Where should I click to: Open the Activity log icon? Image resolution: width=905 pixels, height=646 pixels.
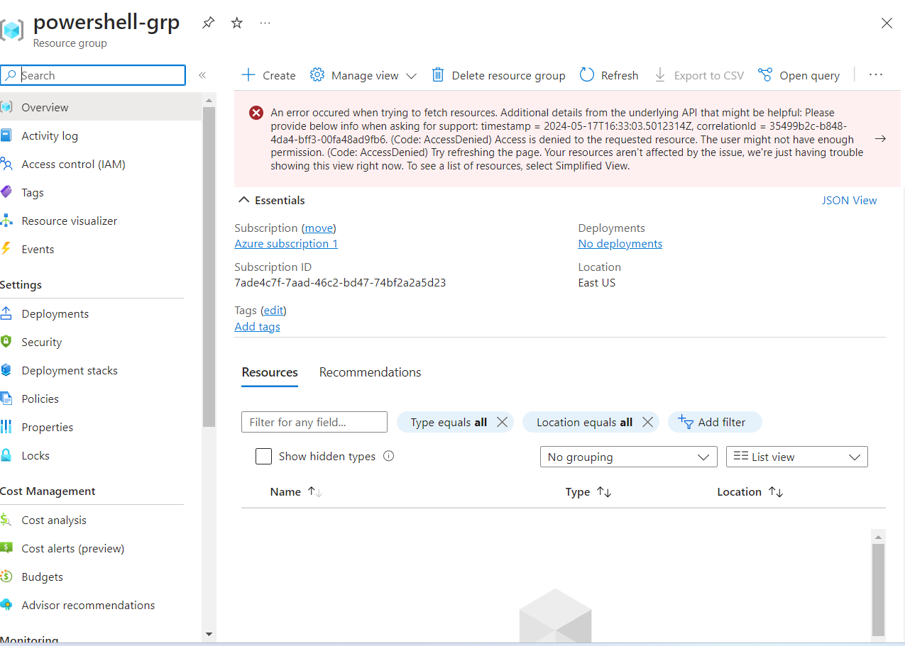point(6,135)
